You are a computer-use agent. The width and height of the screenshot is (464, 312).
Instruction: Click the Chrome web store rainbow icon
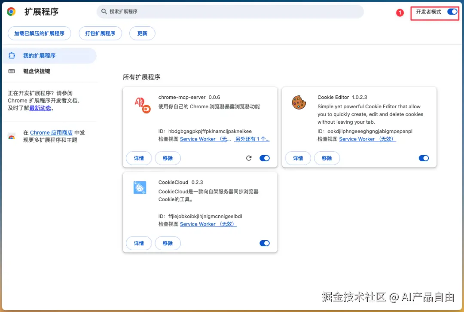pos(12,137)
